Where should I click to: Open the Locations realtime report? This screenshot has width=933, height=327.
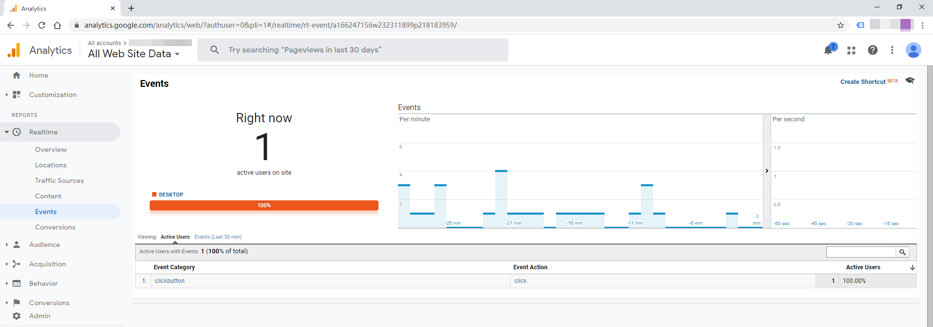[51, 165]
